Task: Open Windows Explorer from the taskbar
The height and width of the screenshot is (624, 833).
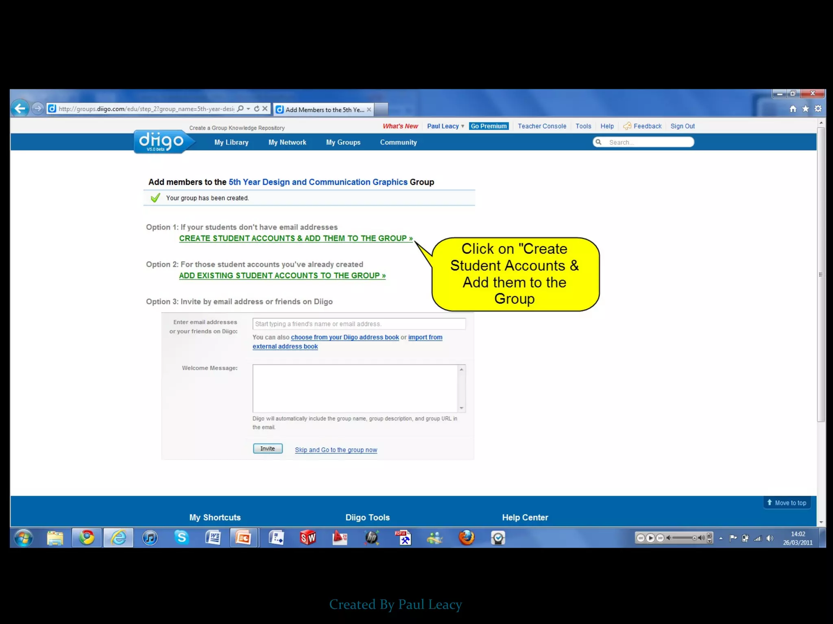Action: (x=55, y=538)
